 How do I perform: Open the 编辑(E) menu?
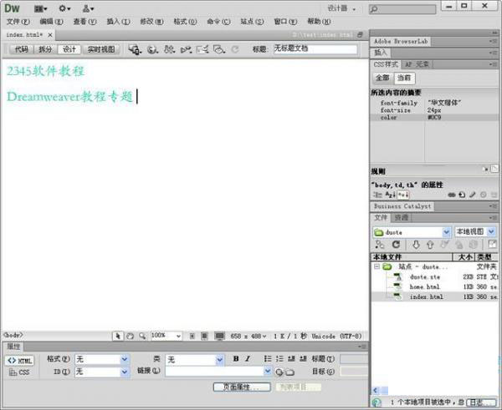pos(51,22)
